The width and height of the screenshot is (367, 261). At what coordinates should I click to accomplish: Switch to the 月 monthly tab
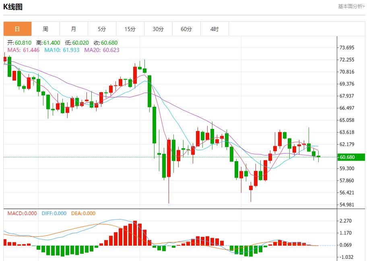(x=74, y=29)
